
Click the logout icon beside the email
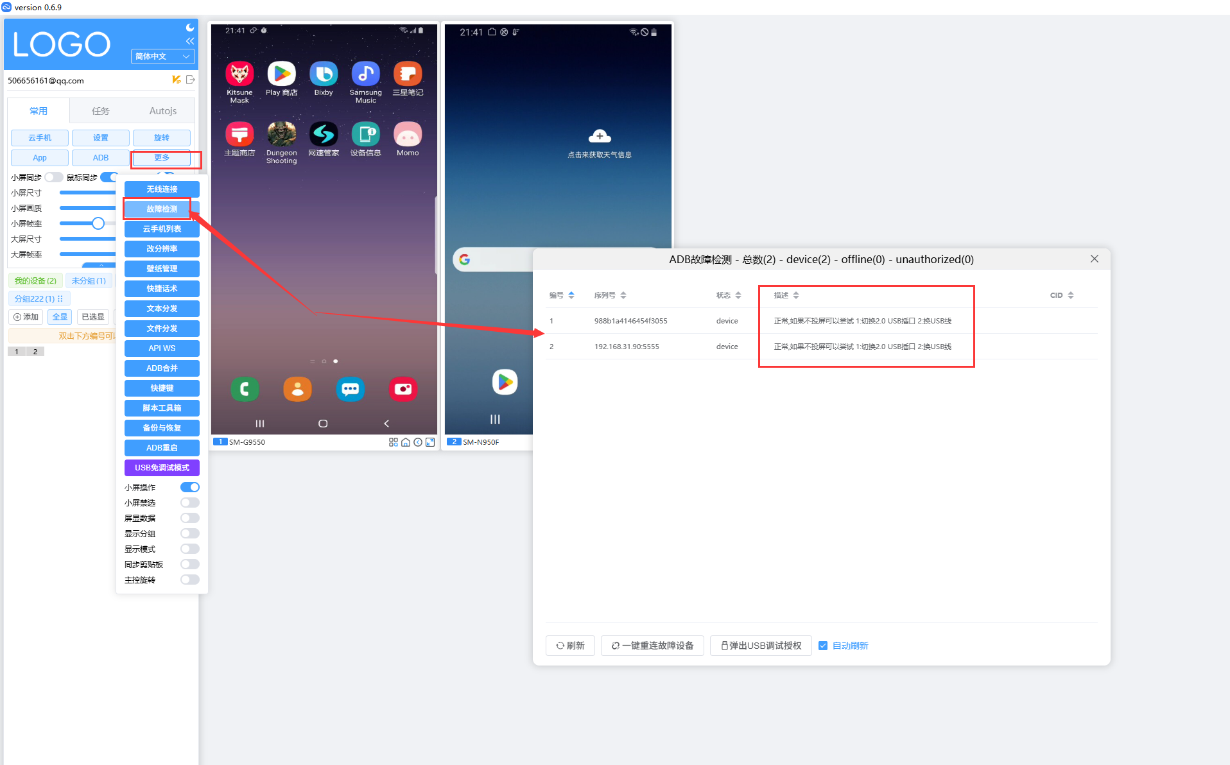pyautogui.click(x=190, y=80)
